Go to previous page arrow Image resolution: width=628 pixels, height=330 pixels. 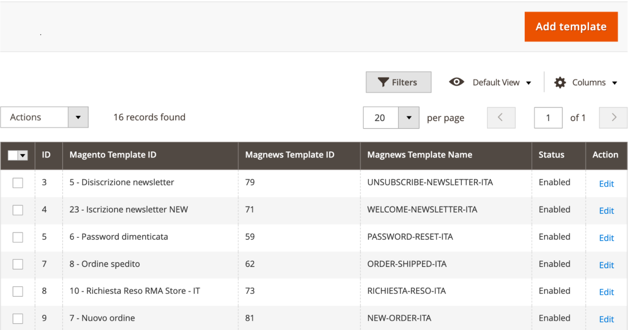click(x=501, y=118)
